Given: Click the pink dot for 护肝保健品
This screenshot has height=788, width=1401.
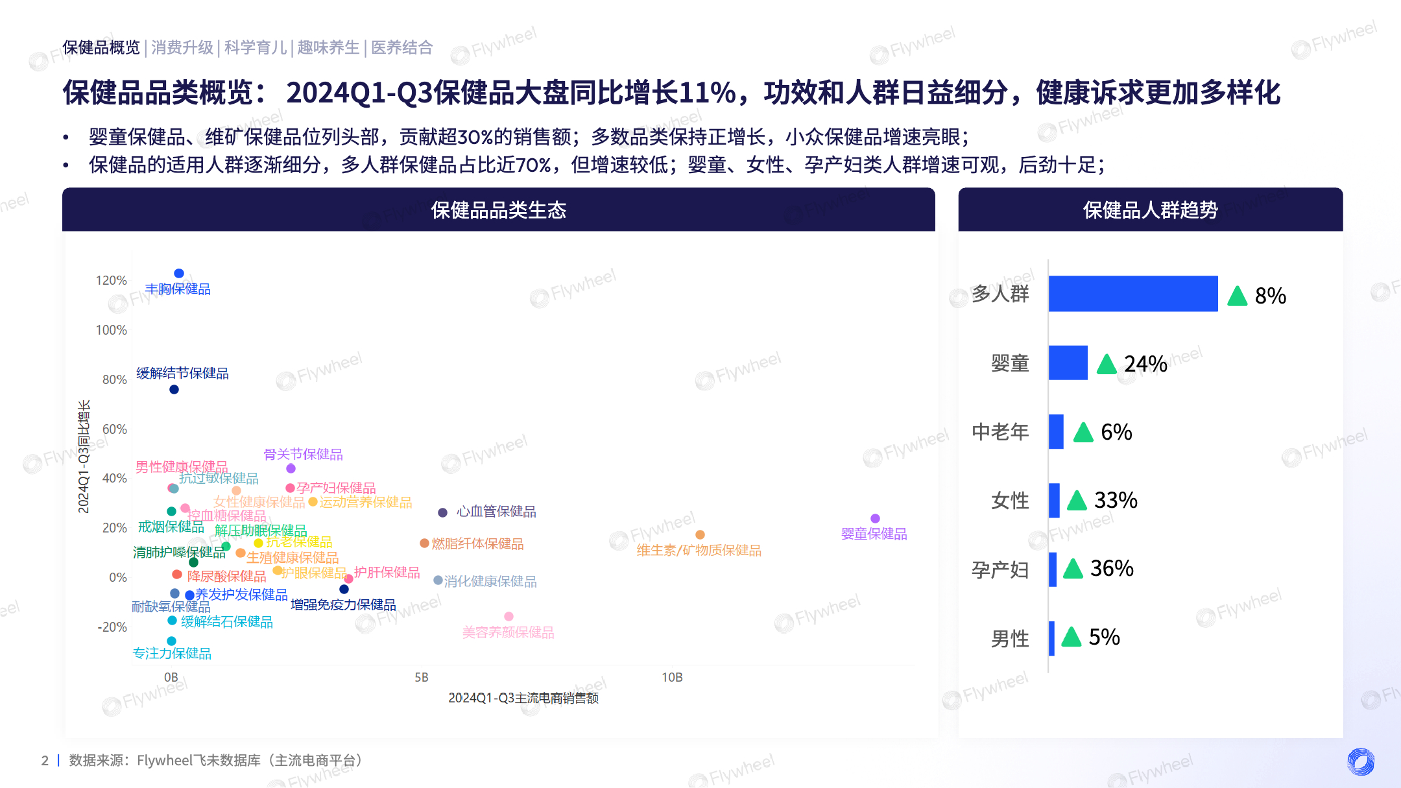Looking at the screenshot, I should coord(349,579).
